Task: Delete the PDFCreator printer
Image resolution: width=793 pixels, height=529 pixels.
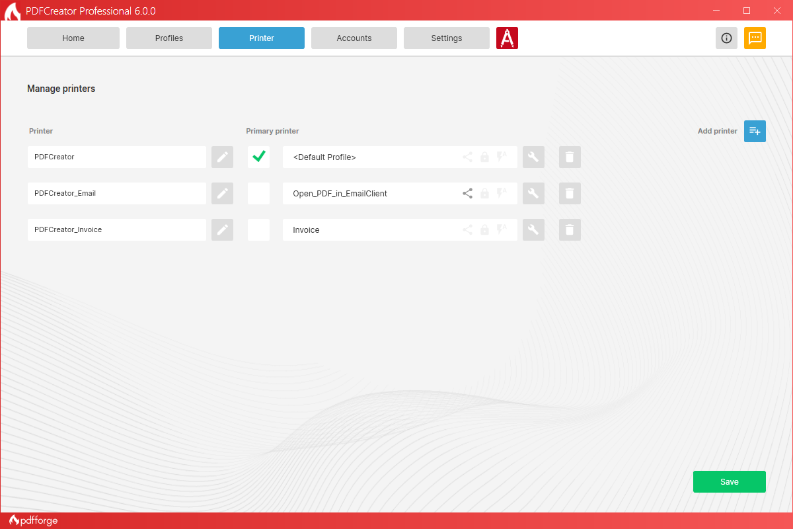Action: tap(570, 157)
